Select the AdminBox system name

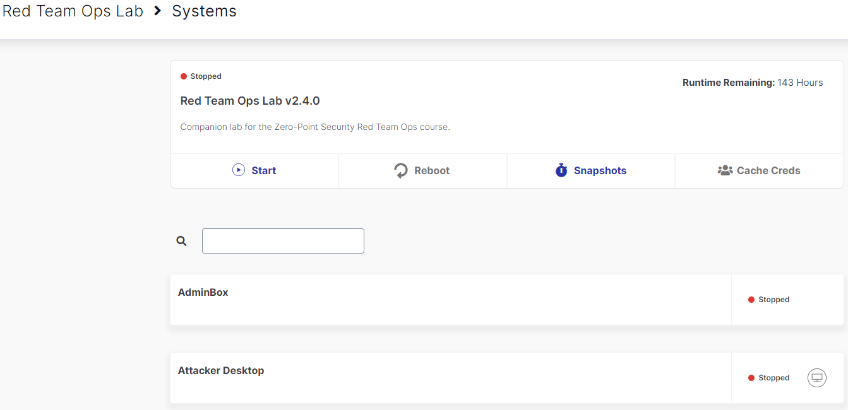pyautogui.click(x=203, y=292)
